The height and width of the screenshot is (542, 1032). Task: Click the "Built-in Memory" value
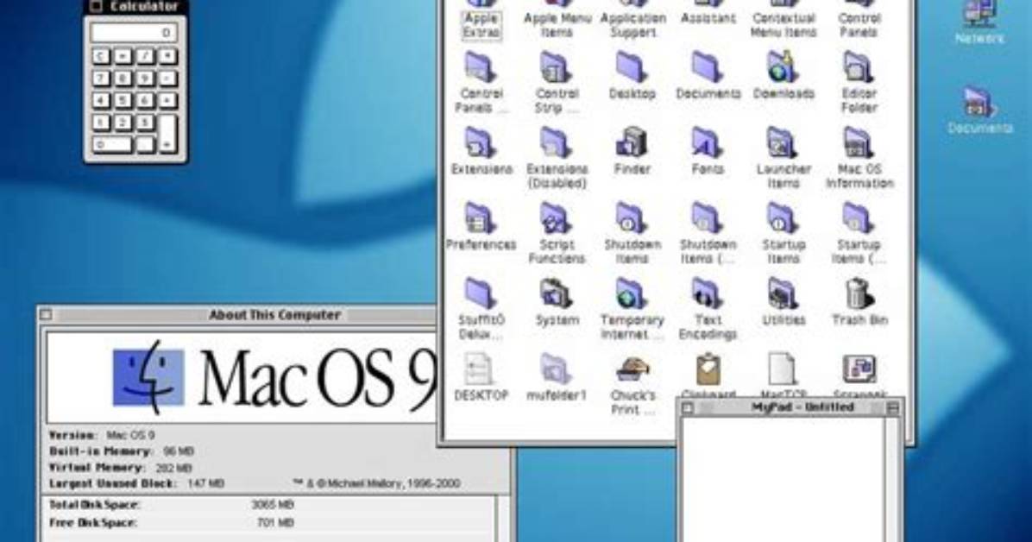[x=179, y=451]
